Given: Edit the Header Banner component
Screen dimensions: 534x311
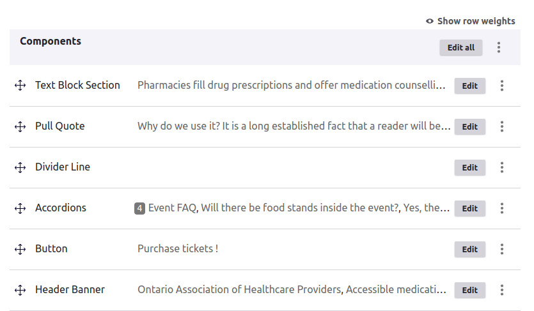Looking at the screenshot, I should (x=469, y=291).
